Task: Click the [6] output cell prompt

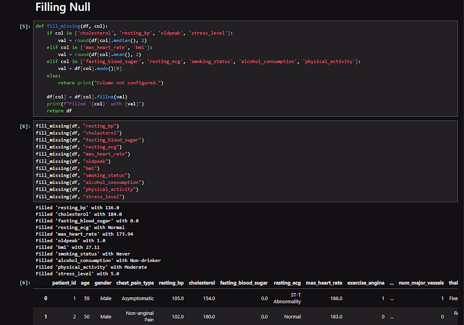Action: coord(25,283)
